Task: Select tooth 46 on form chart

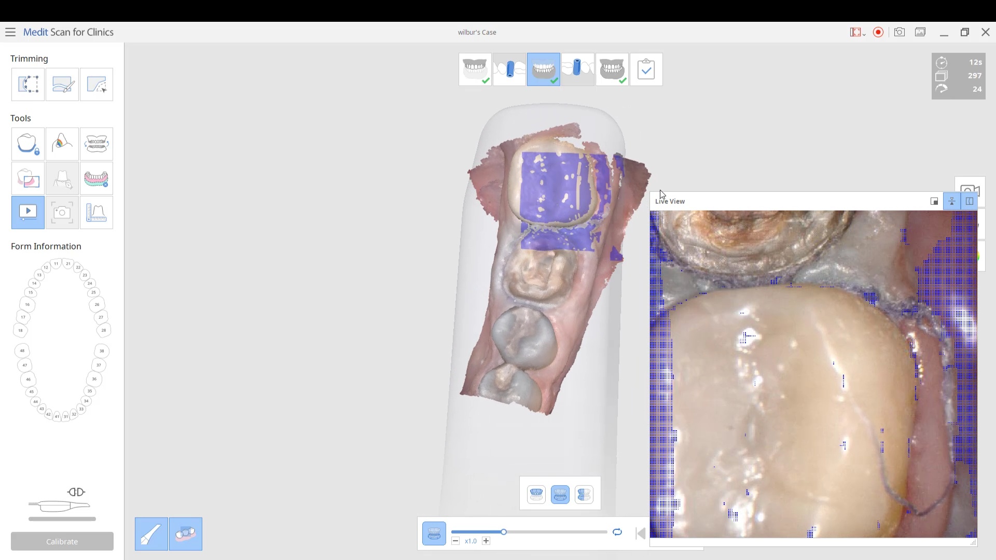Action: [x=28, y=380]
